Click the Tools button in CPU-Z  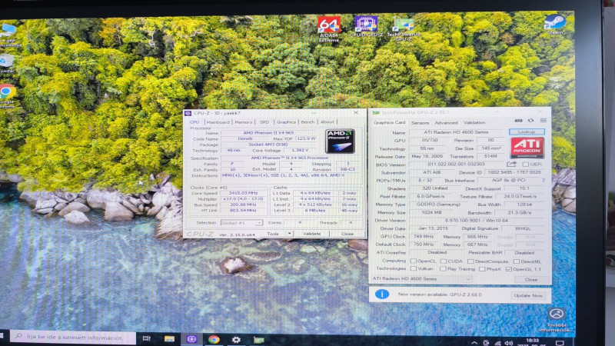click(273, 234)
